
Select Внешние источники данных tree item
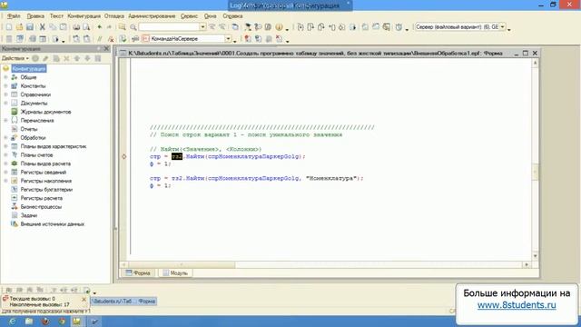(x=53, y=224)
